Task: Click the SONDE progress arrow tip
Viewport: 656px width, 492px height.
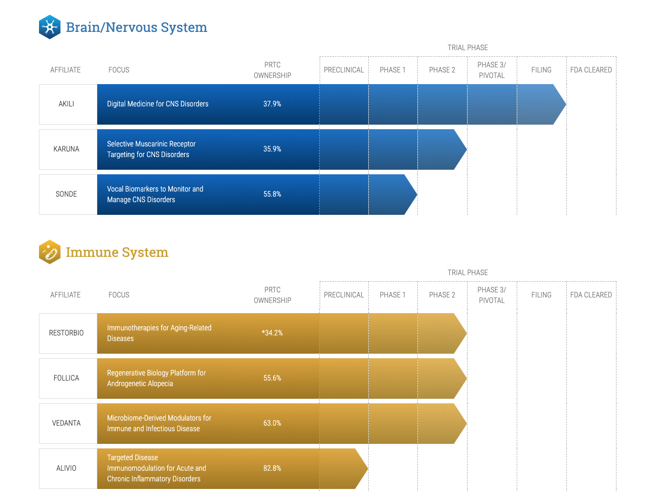Action: pos(411,195)
